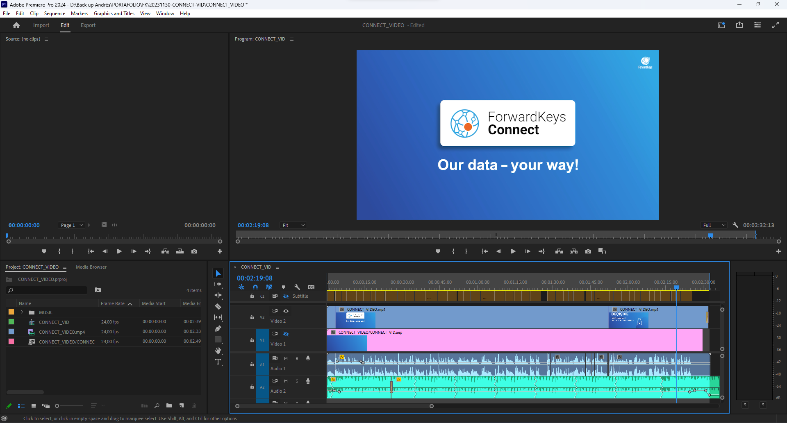
Task: Click Lift button in Program monitor
Action: click(559, 251)
